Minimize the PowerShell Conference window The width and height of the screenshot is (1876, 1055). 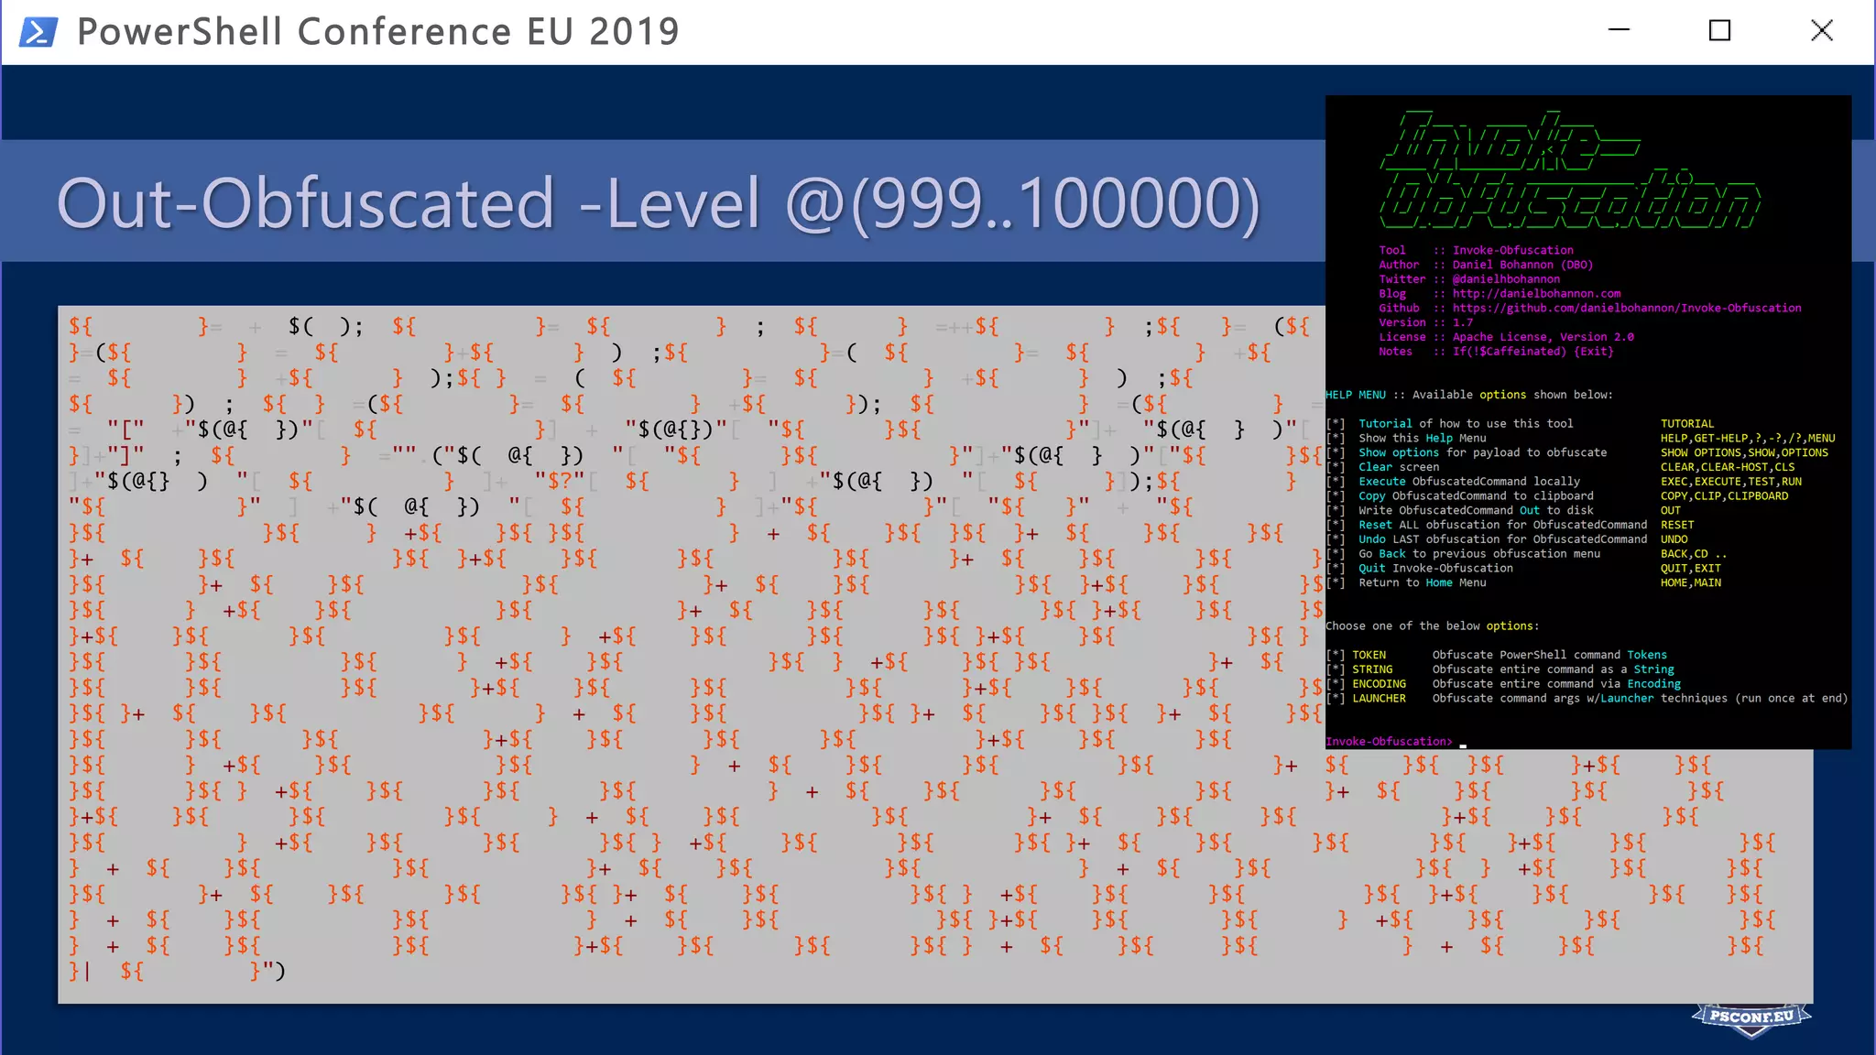[x=1619, y=30]
